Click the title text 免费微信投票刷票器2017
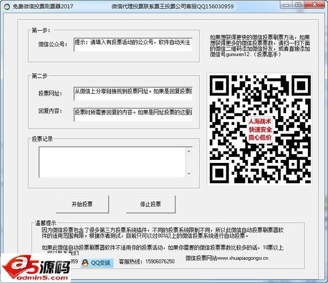This screenshot has height=283, width=328. (x=43, y=7)
